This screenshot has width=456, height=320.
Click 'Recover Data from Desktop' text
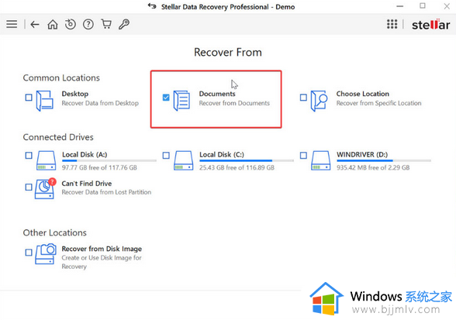[100, 103]
